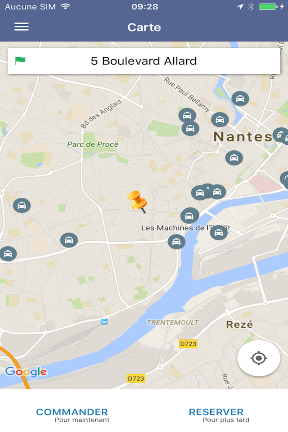Tap the orange pushpin marker
The width and height of the screenshot is (288, 432).
pyautogui.click(x=137, y=202)
